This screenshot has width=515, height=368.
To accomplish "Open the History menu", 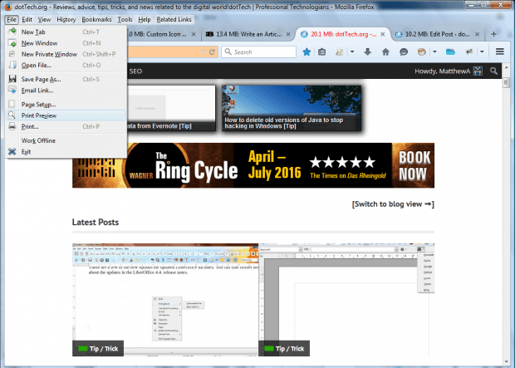I will pyautogui.click(x=66, y=20).
